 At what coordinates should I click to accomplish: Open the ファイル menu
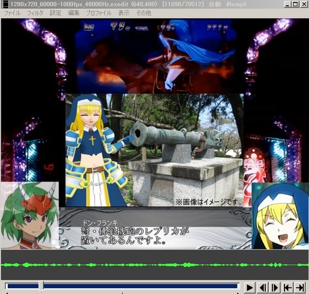coord(12,13)
